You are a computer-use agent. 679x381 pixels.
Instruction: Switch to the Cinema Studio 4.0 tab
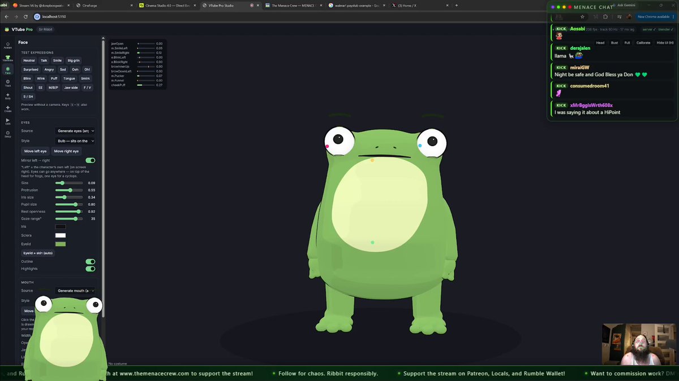(x=169, y=5)
